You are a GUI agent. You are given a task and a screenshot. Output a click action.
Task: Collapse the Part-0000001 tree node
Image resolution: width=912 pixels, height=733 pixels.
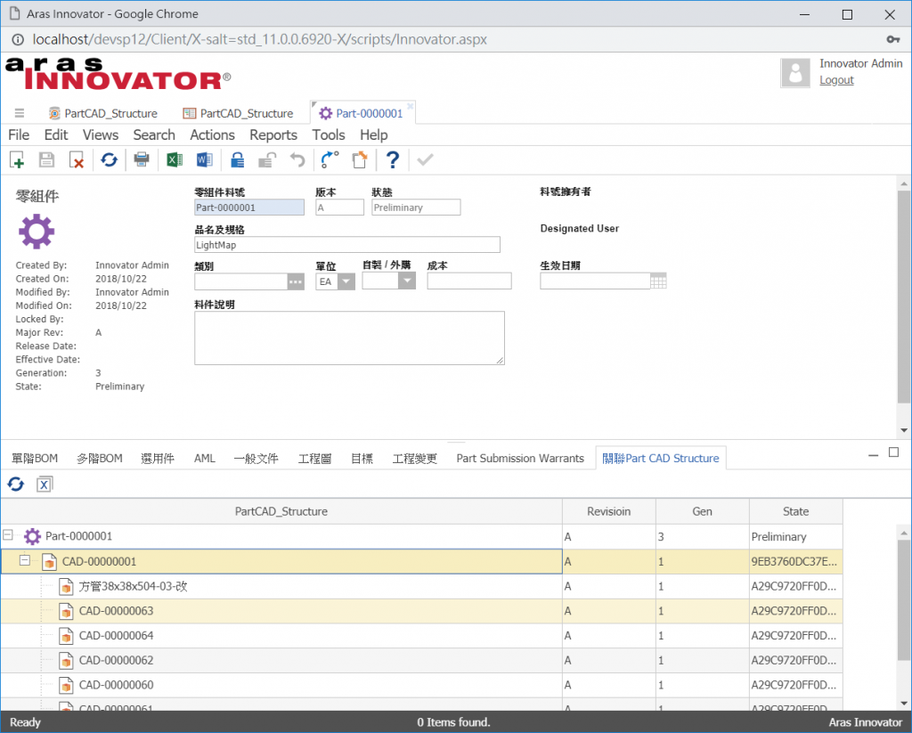click(8, 534)
